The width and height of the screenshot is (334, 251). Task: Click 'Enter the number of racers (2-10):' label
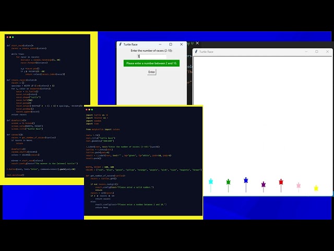[x=151, y=51]
